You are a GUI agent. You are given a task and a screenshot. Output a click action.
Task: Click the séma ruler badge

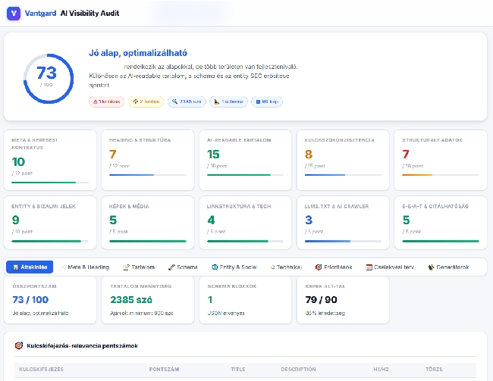click(228, 101)
